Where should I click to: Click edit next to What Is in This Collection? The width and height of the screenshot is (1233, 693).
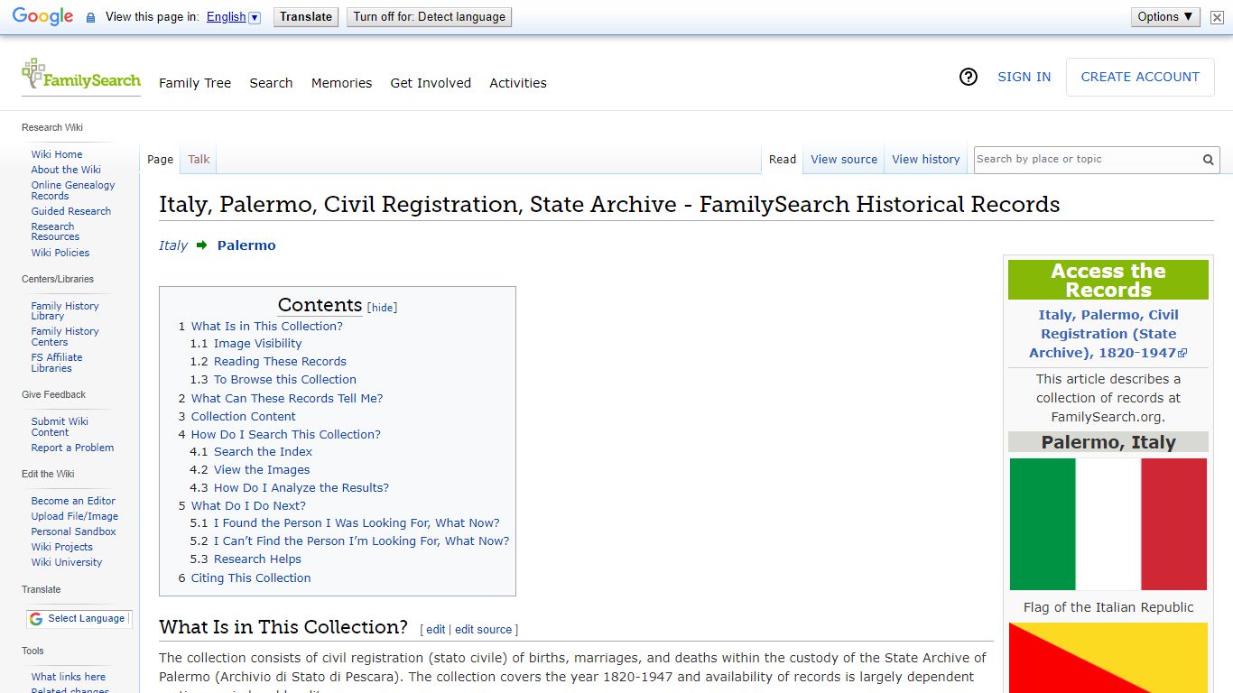coord(436,630)
